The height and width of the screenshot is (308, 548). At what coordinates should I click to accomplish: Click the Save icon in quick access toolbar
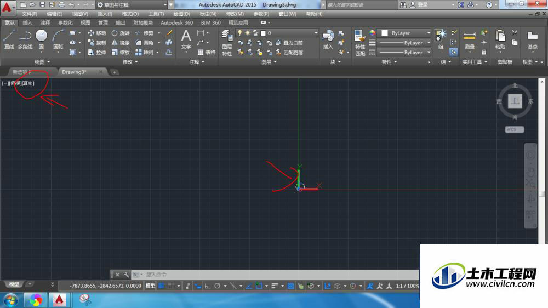42,4
